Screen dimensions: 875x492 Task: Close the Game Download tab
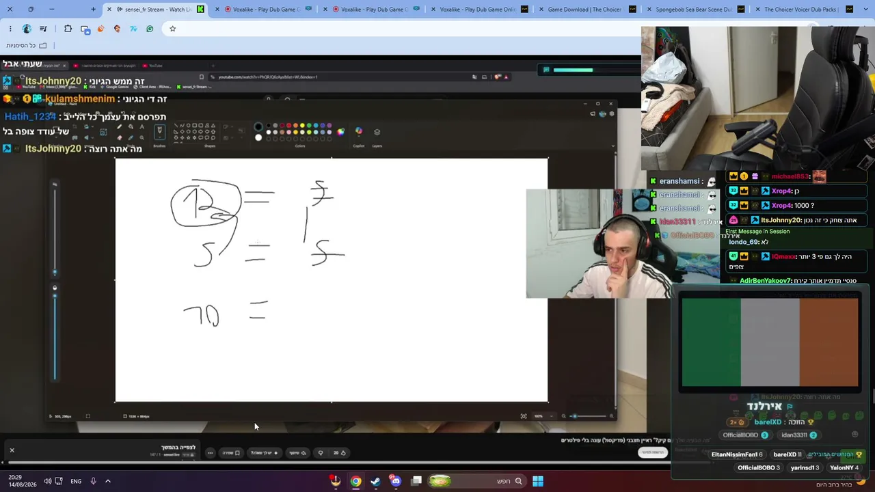pyautogui.click(x=541, y=10)
